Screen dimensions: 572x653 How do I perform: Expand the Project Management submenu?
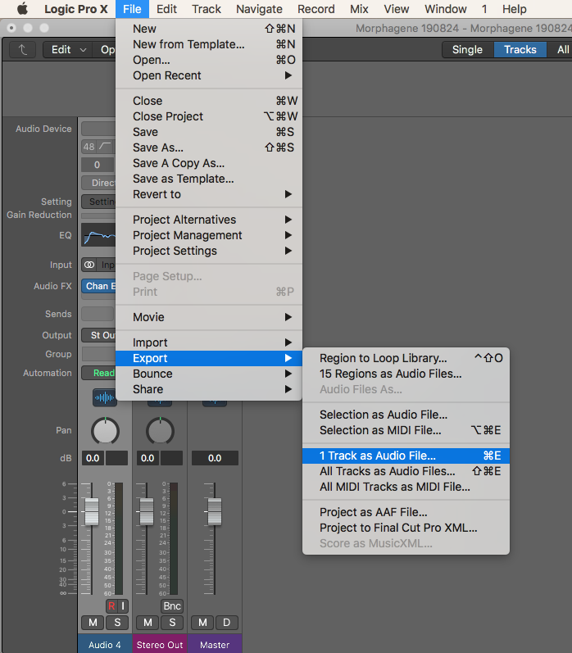click(209, 235)
